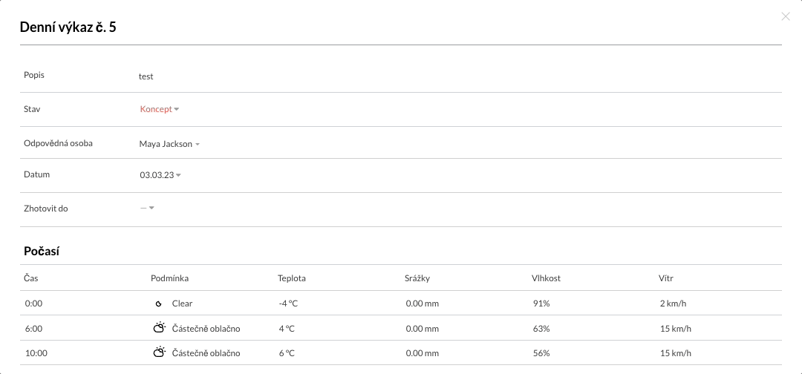
Task: Click the partly cloudy icon at 10:00
Action: pyautogui.click(x=160, y=352)
